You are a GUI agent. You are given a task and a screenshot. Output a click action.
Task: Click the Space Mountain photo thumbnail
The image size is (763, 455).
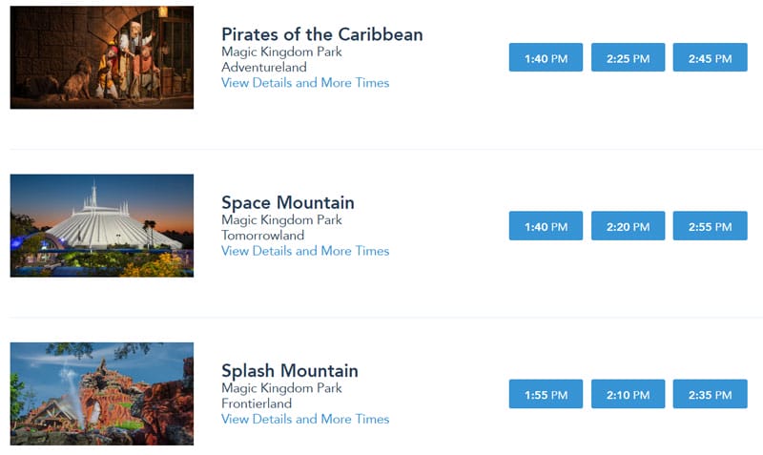(x=102, y=226)
